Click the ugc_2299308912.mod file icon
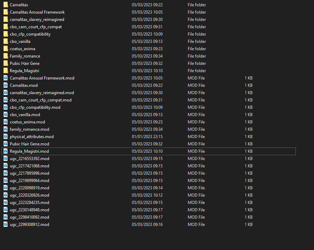Image resolution: width=314 pixels, height=250 pixels. pos(6,224)
